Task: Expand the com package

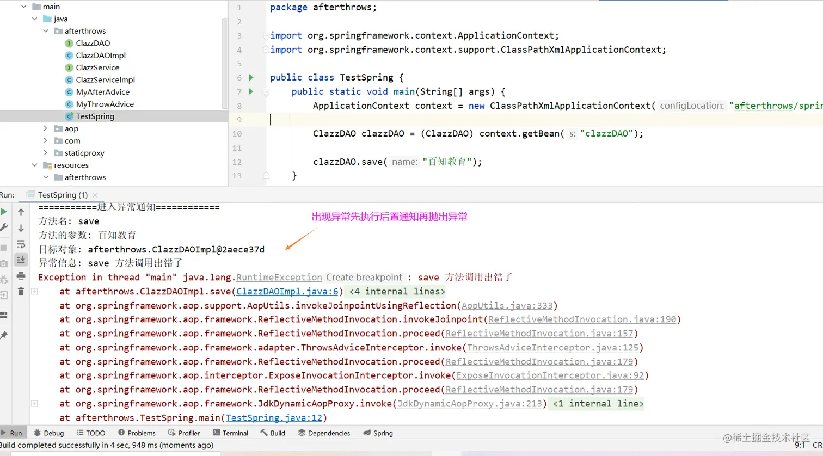Action: pos(46,140)
